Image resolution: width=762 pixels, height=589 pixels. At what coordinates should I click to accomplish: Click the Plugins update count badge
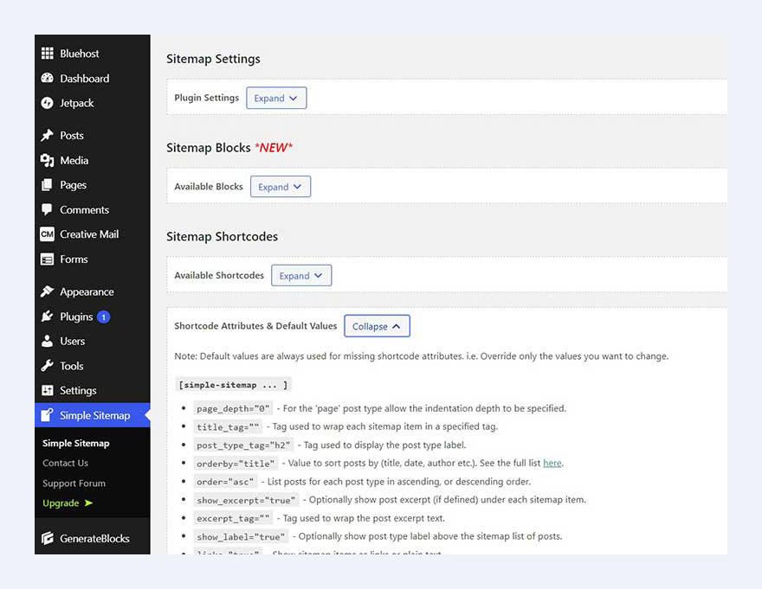click(104, 317)
